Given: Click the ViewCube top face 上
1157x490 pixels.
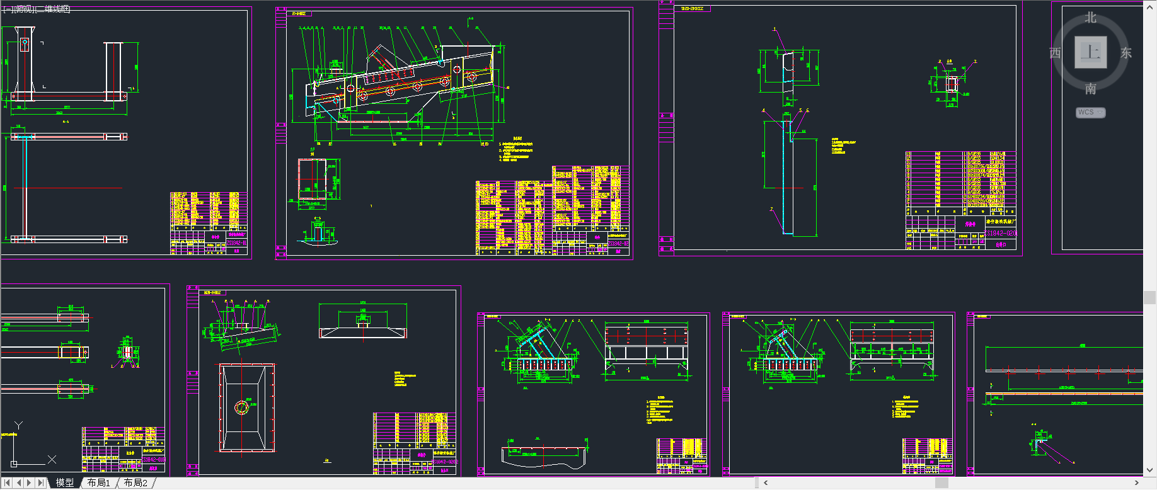Looking at the screenshot, I should click(1090, 52).
